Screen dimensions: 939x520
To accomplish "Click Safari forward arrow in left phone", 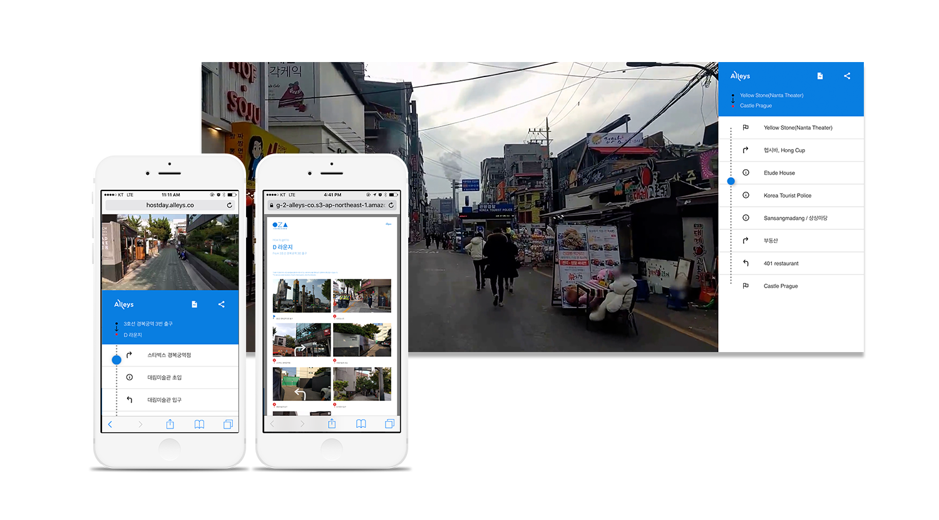I will [140, 424].
